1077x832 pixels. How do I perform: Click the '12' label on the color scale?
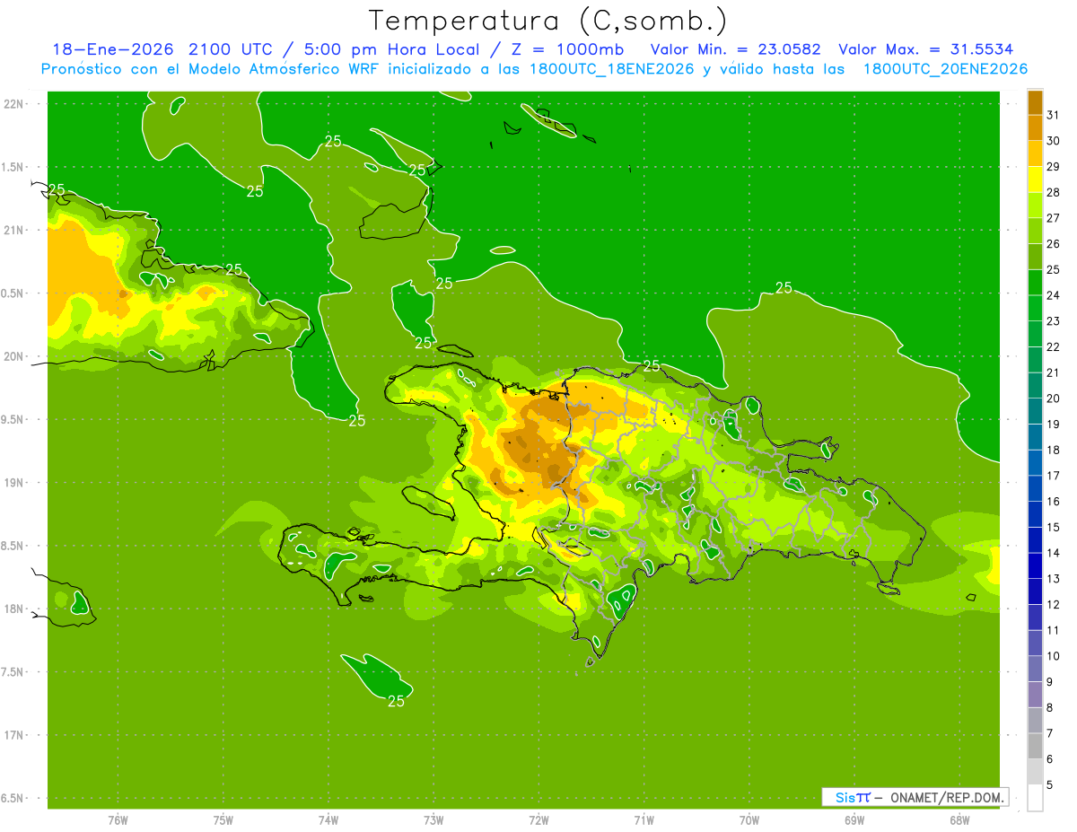tap(1053, 604)
